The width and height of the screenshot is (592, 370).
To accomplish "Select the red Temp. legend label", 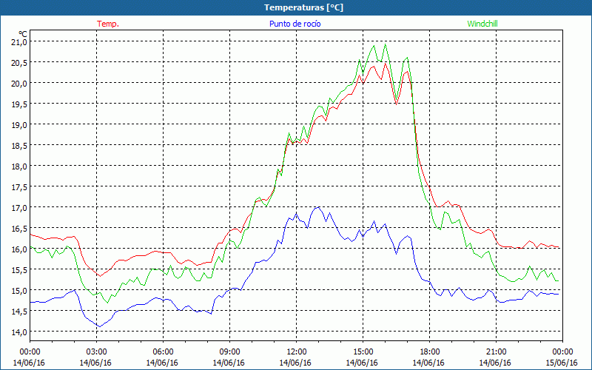I will tap(108, 24).
